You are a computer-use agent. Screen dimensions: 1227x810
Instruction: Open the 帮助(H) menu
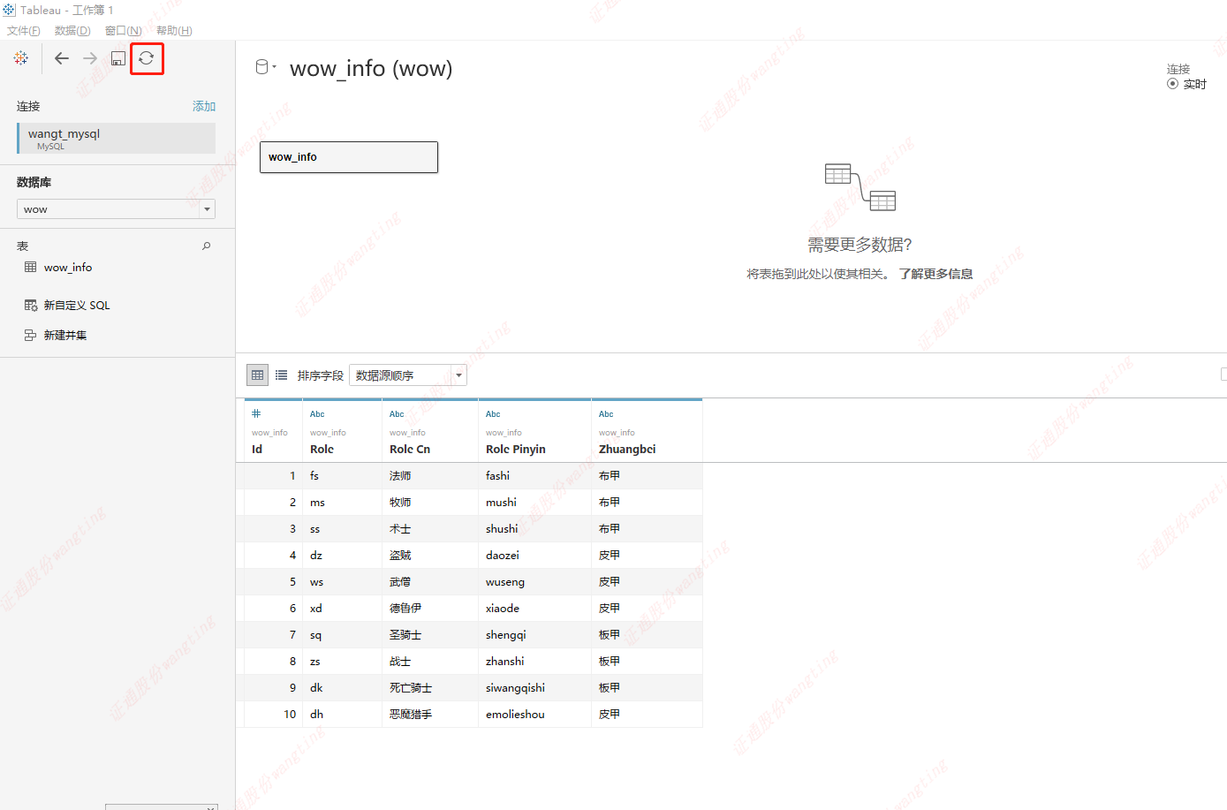click(x=174, y=30)
